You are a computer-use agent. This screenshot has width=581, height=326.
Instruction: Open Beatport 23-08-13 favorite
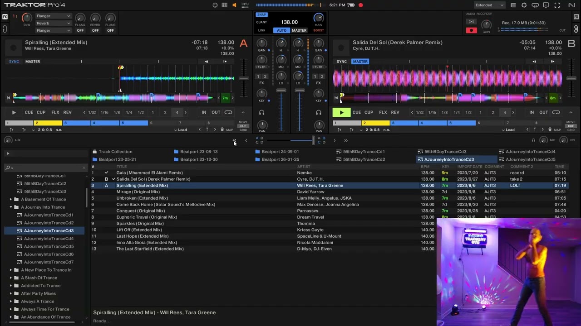[x=196, y=152]
